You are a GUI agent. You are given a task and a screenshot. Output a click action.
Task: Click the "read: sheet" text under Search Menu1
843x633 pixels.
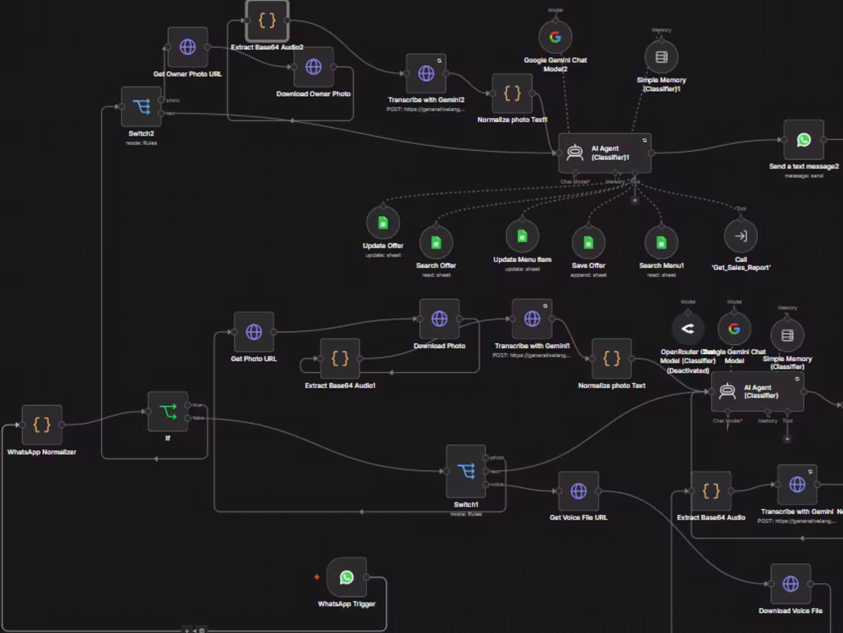pos(661,275)
